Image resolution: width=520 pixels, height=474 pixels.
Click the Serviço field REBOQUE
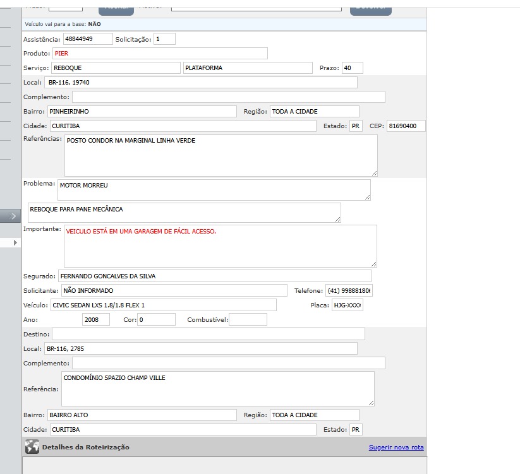click(116, 68)
